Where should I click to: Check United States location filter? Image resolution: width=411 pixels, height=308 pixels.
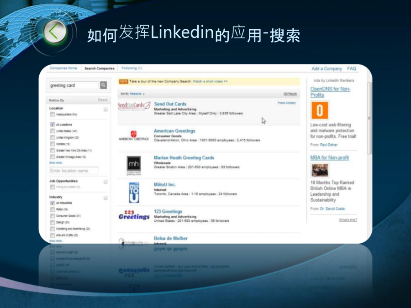coord(53,131)
